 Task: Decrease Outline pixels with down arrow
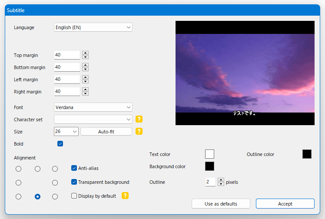click(x=221, y=184)
